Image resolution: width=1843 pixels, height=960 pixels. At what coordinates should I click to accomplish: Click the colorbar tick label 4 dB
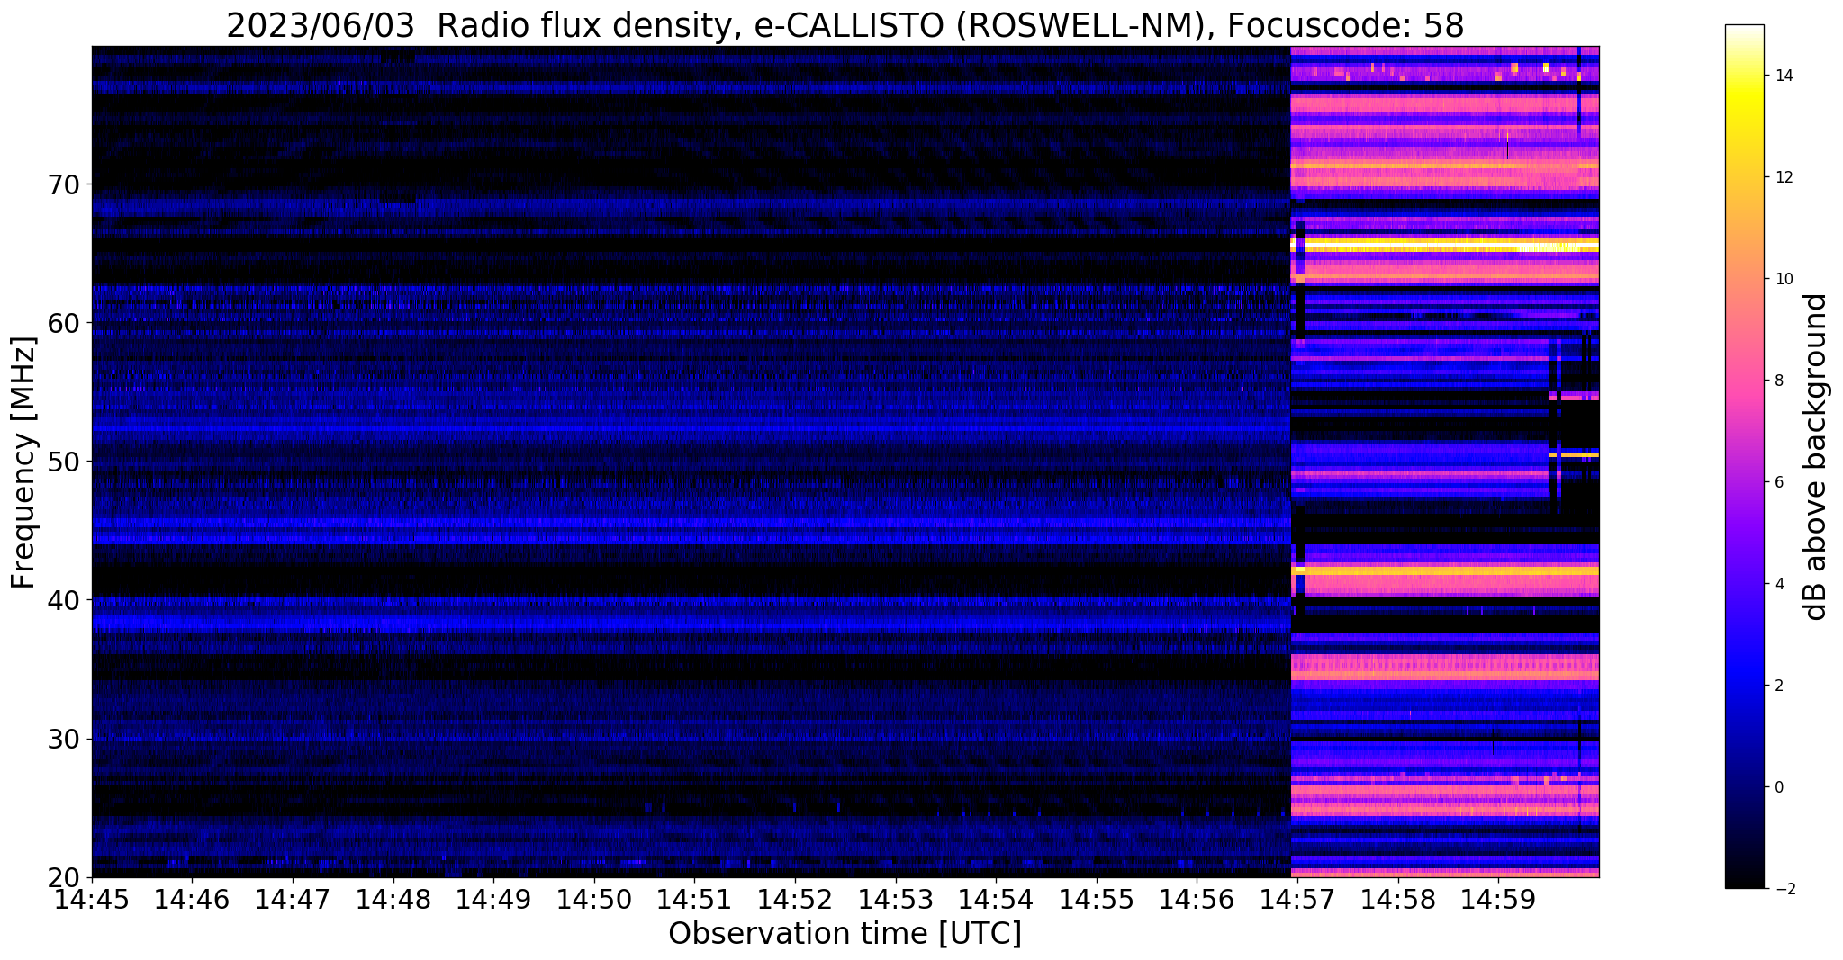(1778, 584)
